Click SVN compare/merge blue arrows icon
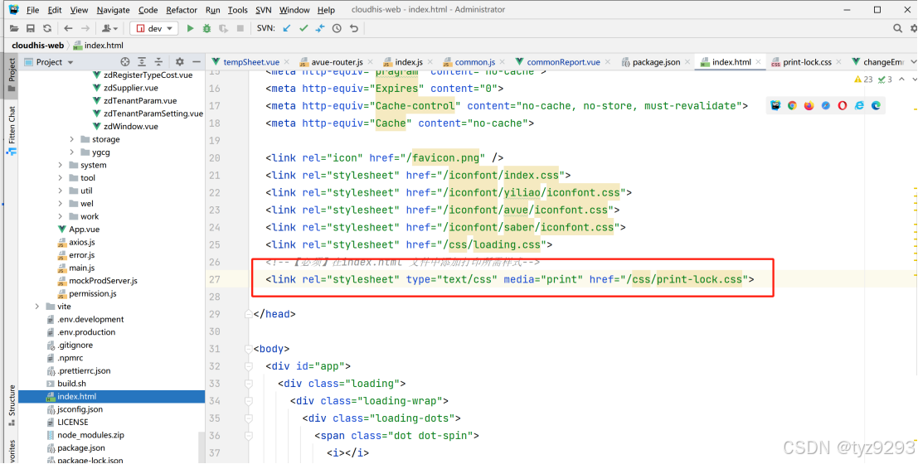918x464 pixels. point(319,28)
